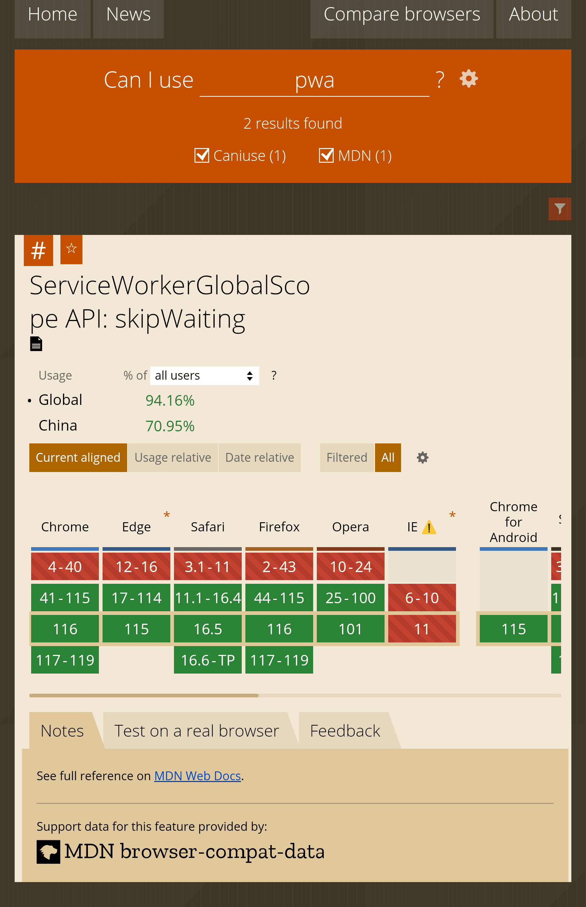Click the pwa search input field
Viewport: 586px width, 907px height.
pyautogui.click(x=315, y=80)
